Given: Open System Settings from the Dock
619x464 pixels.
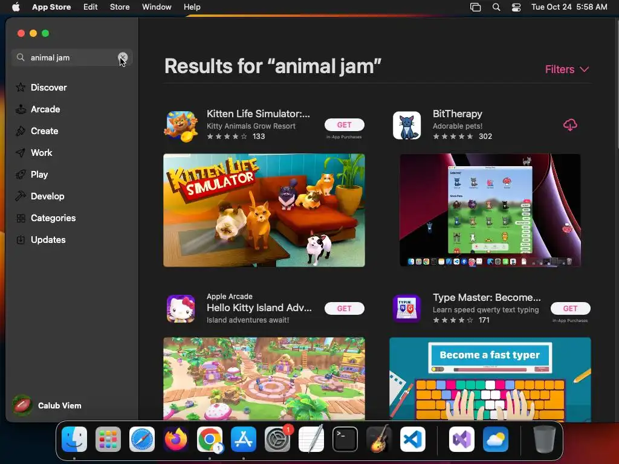Looking at the screenshot, I should [x=277, y=439].
